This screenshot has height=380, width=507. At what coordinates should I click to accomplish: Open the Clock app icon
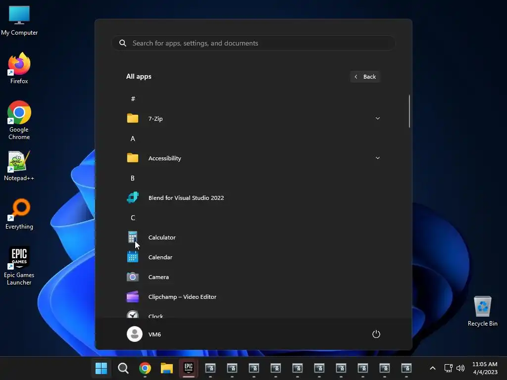point(133,314)
